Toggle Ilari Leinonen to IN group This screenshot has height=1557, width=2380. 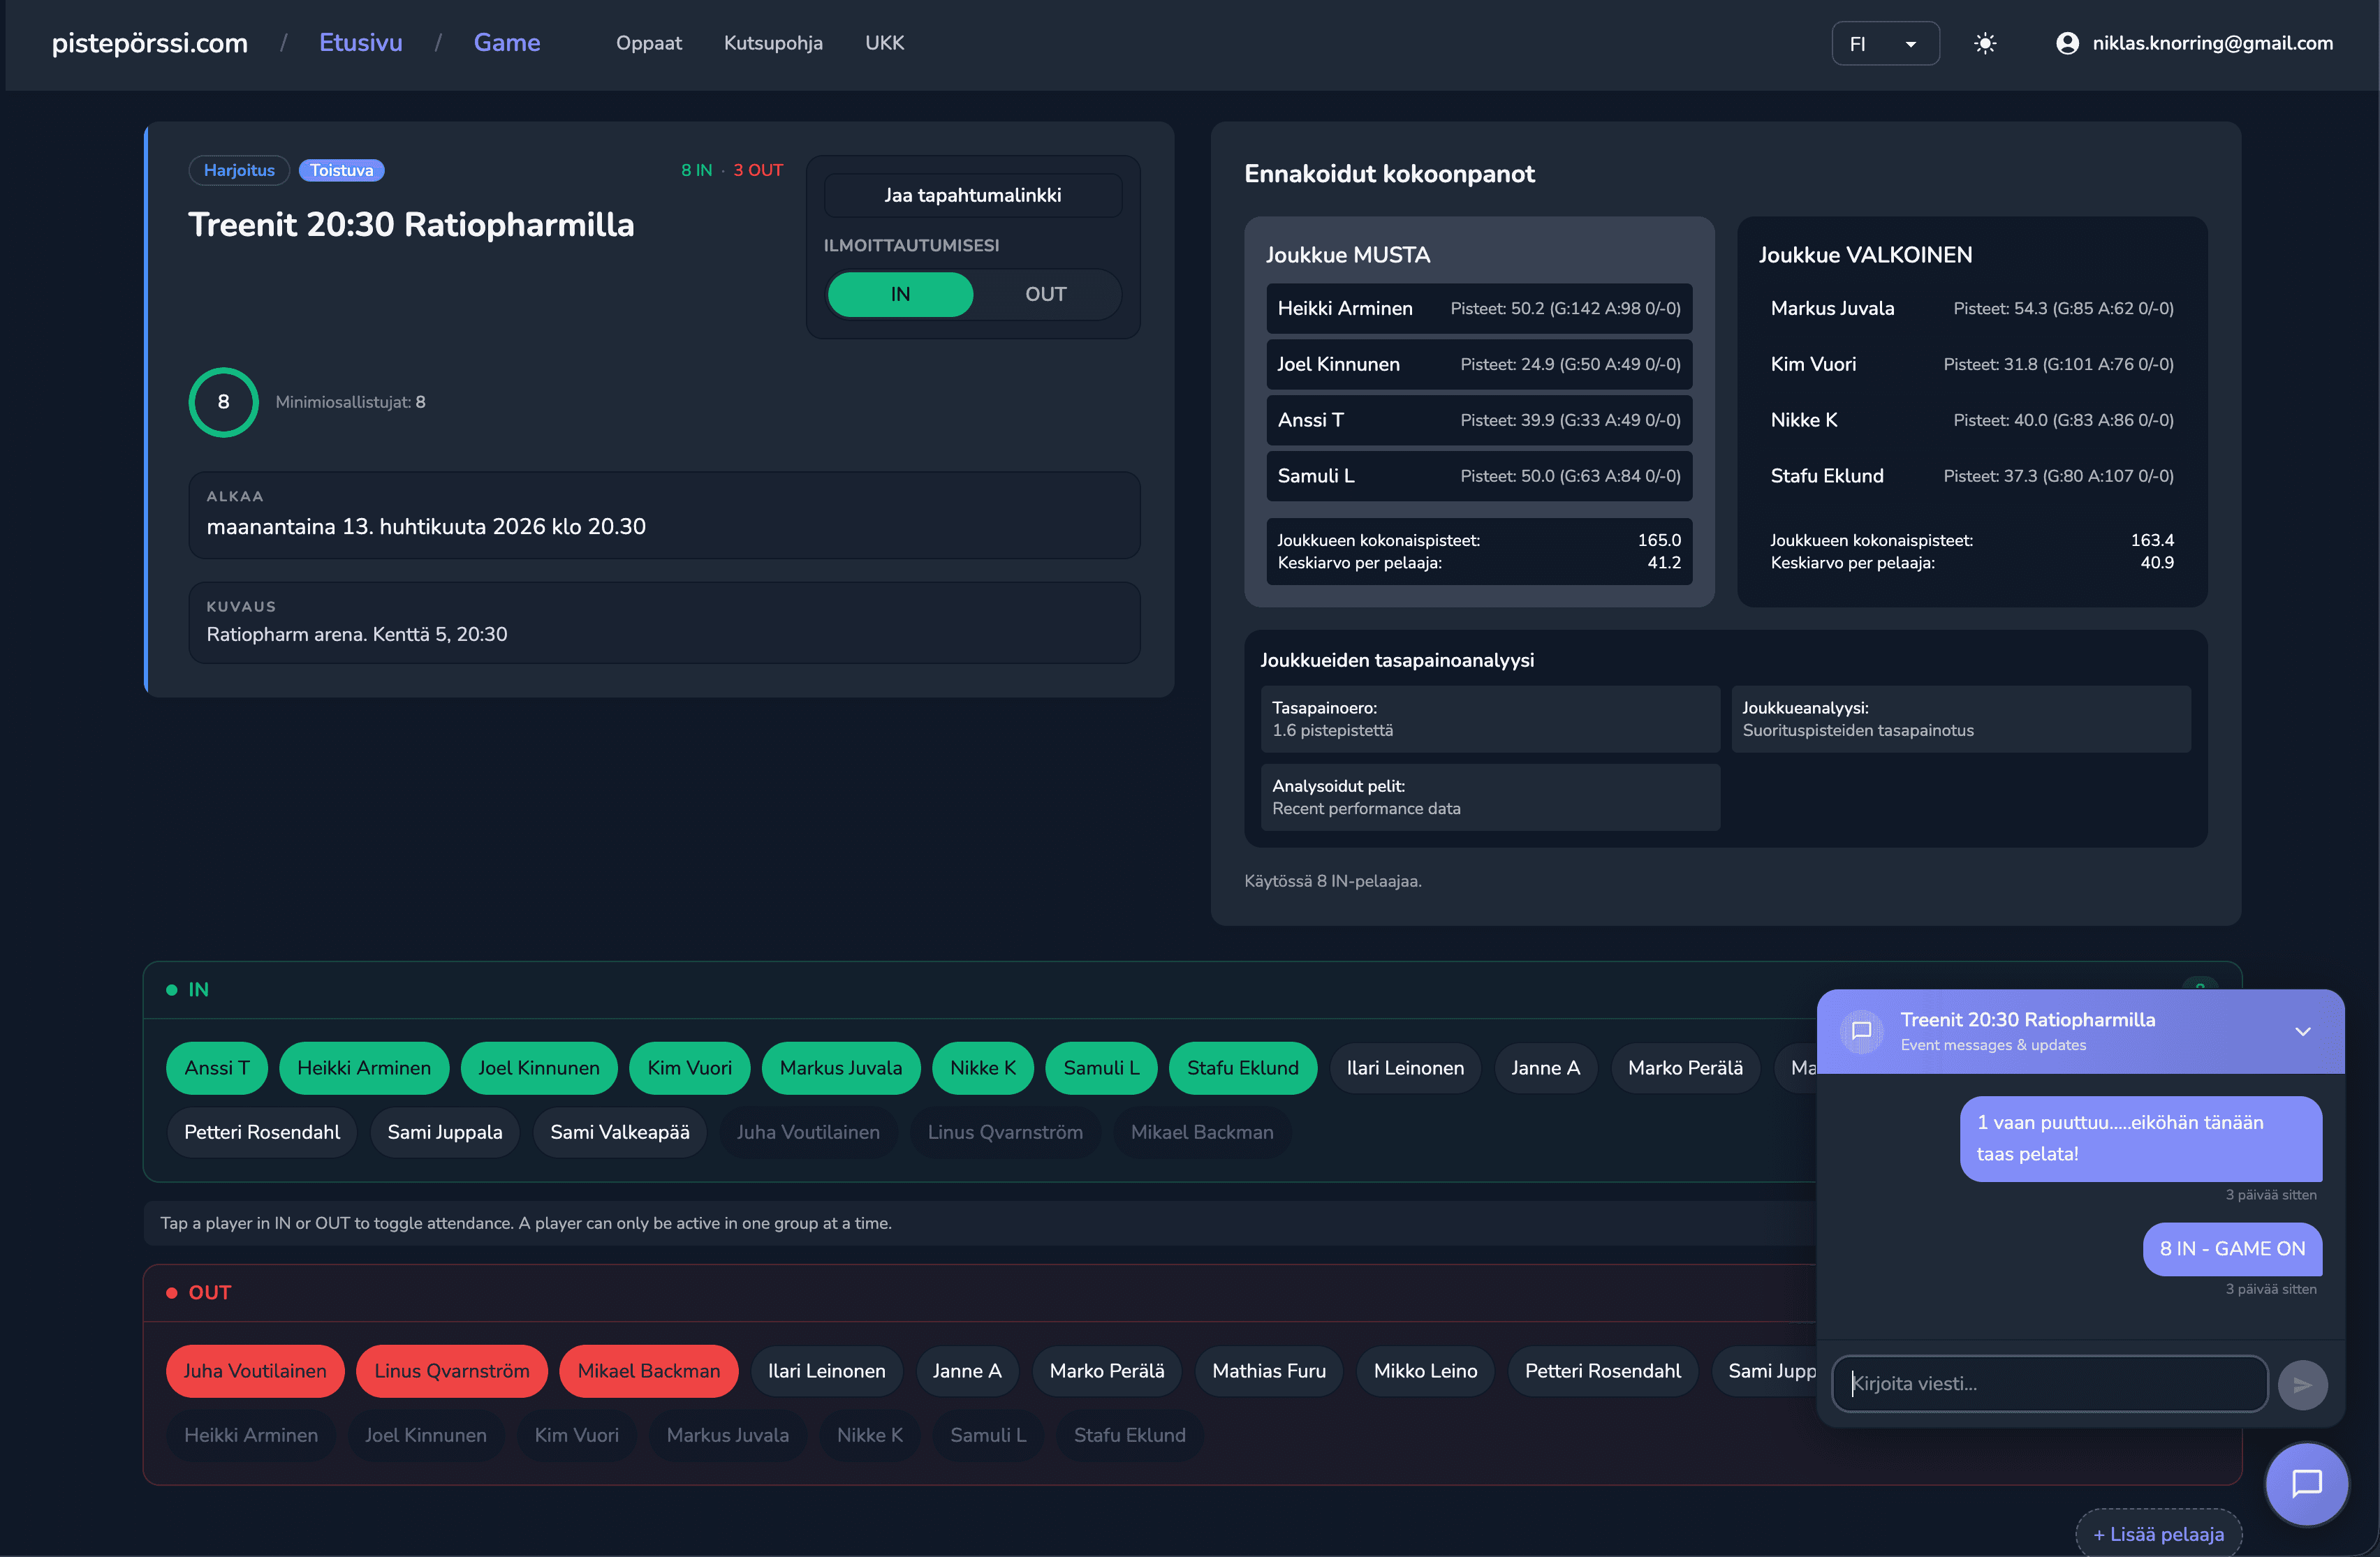(1404, 1068)
